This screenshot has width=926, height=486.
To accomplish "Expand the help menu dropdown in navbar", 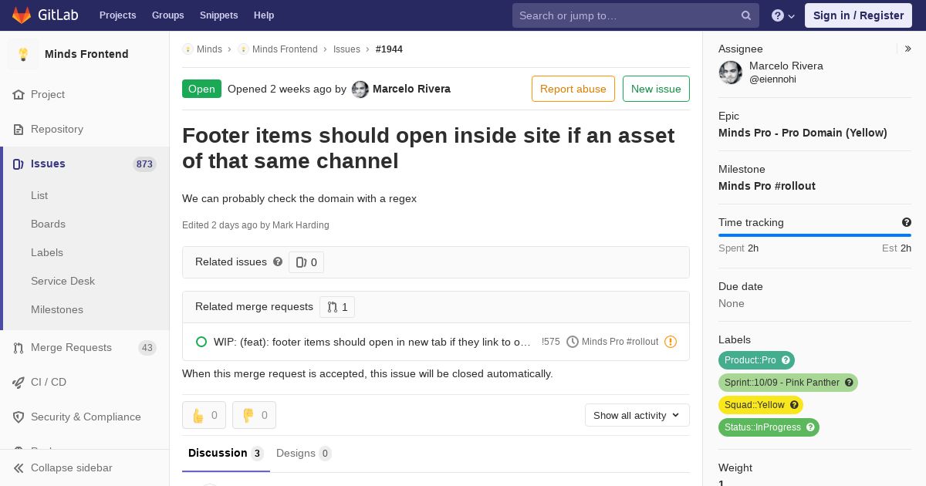I will click(783, 15).
